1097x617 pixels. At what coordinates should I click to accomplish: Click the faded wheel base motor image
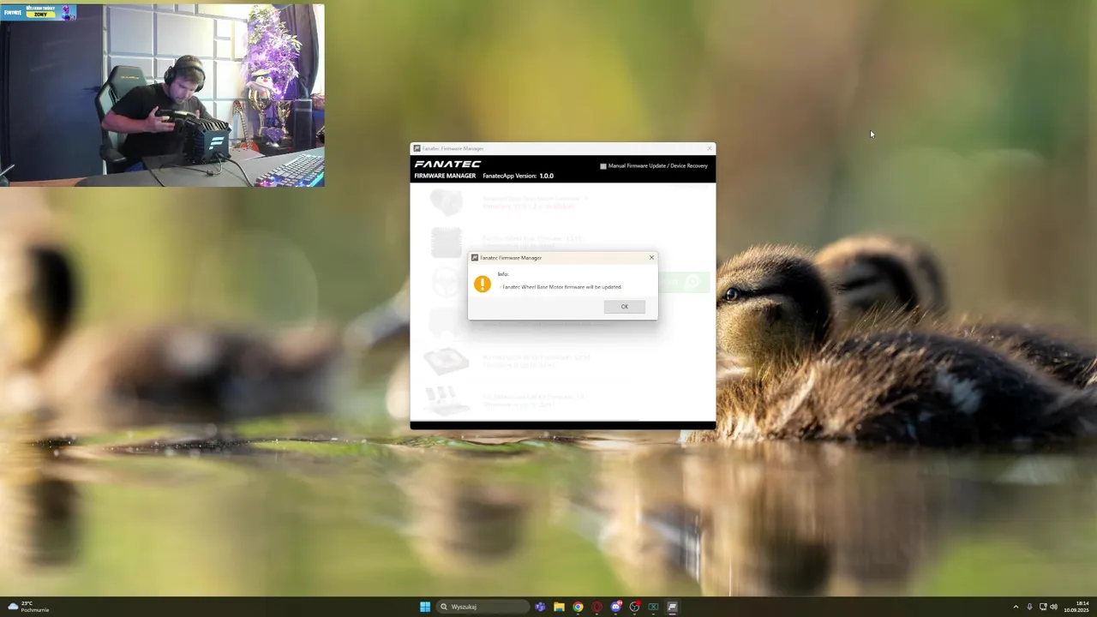447,203
